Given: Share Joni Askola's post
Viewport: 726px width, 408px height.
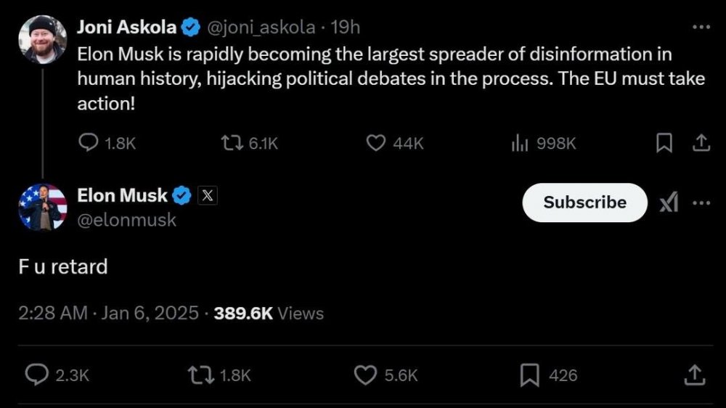Looking at the screenshot, I should click(x=701, y=144).
